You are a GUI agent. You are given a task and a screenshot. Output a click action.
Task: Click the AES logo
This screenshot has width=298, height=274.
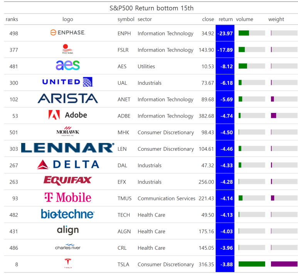tap(68, 65)
